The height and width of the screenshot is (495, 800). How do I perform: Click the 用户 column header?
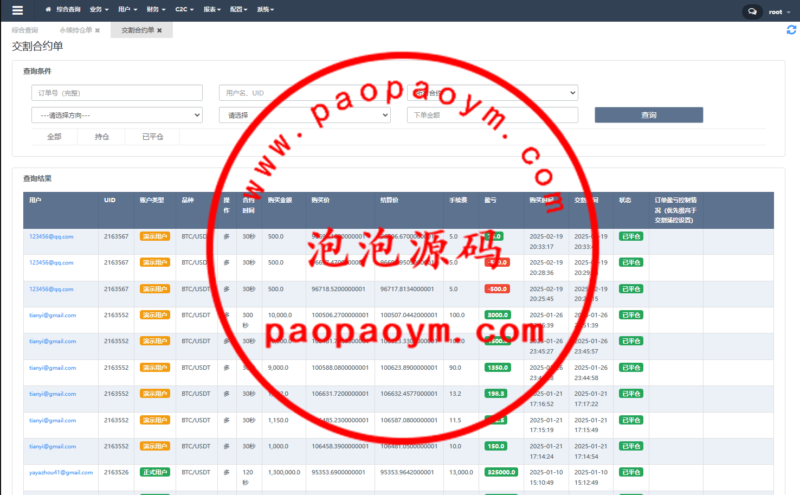(61, 210)
